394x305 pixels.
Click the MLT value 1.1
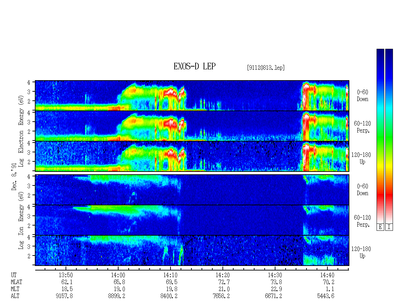click(x=330, y=289)
